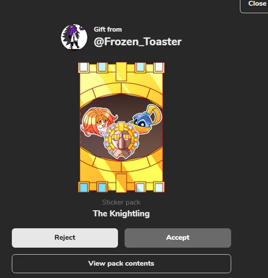This screenshot has height=278, width=268.
Task: Click bottom-right blue gem on card
Action: (159, 187)
